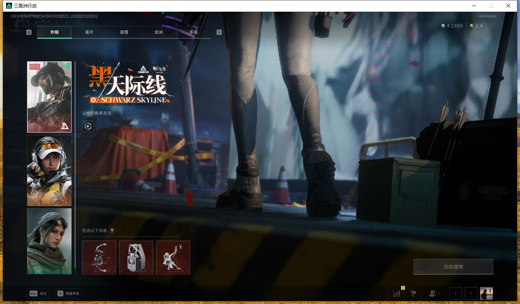Click the Esc 返回 back button
Viewport: 520px width, 304px height.
coord(38,293)
